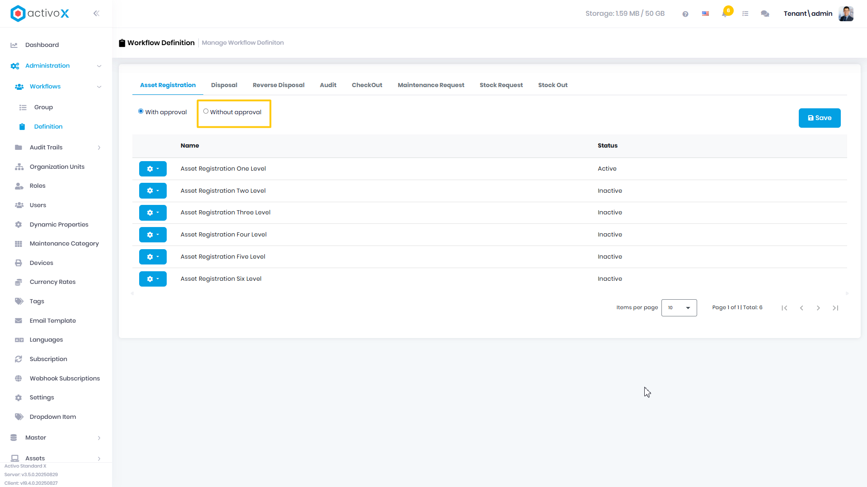Screen dimensions: 867x487
Task: Click the Save button
Action: (x=820, y=118)
